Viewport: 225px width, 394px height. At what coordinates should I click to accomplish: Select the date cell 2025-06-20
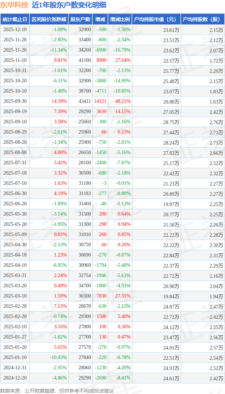(15, 204)
